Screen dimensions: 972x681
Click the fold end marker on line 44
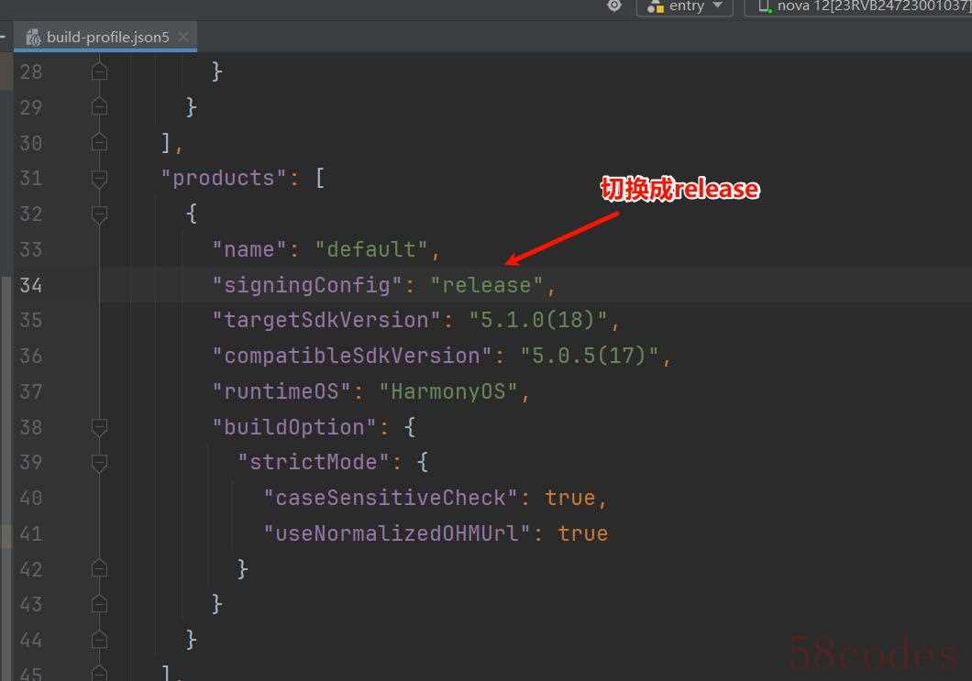(99, 640)
